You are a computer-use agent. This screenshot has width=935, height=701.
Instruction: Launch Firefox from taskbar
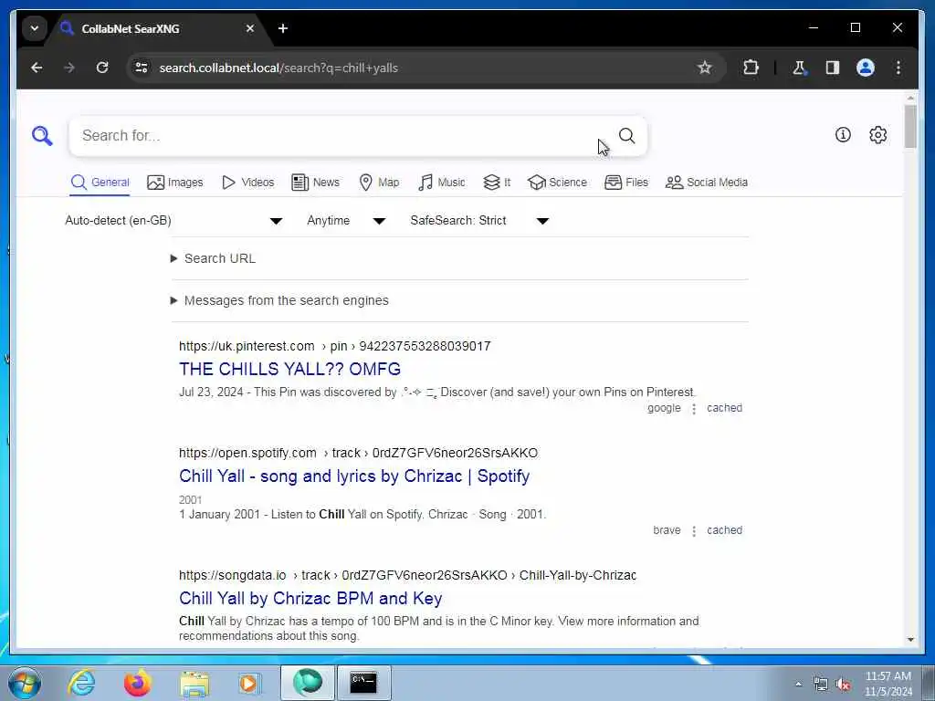tap(137, 683)
